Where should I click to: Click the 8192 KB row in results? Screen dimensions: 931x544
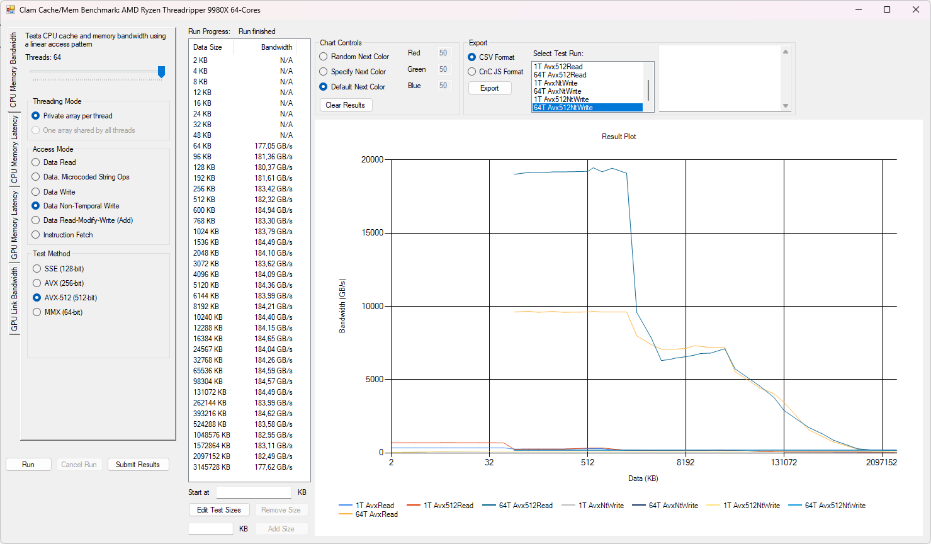243,307
